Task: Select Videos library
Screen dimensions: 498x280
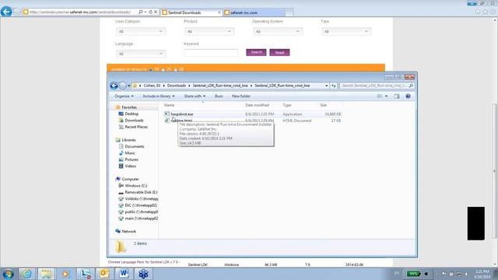Action: (130, 166)
